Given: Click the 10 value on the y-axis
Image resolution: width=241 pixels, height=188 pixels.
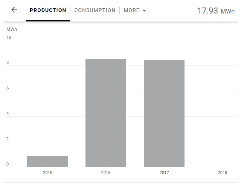Looking at the screenshot, I should coord(9,38).
